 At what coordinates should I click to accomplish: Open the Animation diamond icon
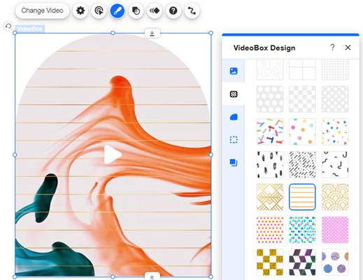[x=155, y=10]
